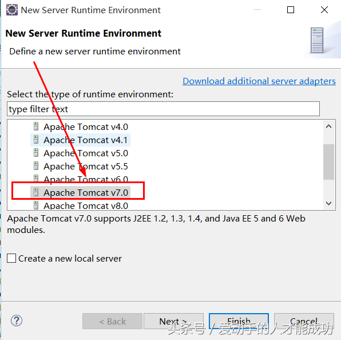Open Download additional server adapters link
Image resolution: width=341 pixels, height=340 pixels.
point(259,81)
